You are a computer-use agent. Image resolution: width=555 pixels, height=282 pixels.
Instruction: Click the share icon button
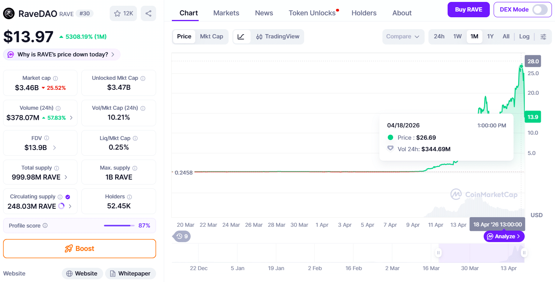coord(148,13)
